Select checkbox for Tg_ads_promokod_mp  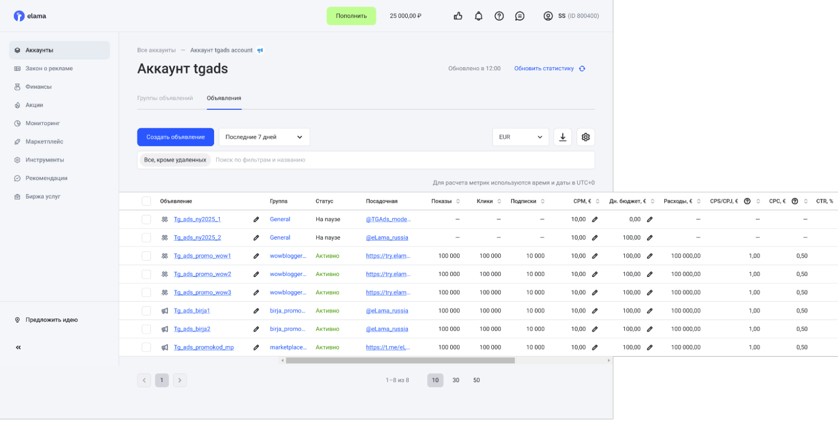coord(146,347)
